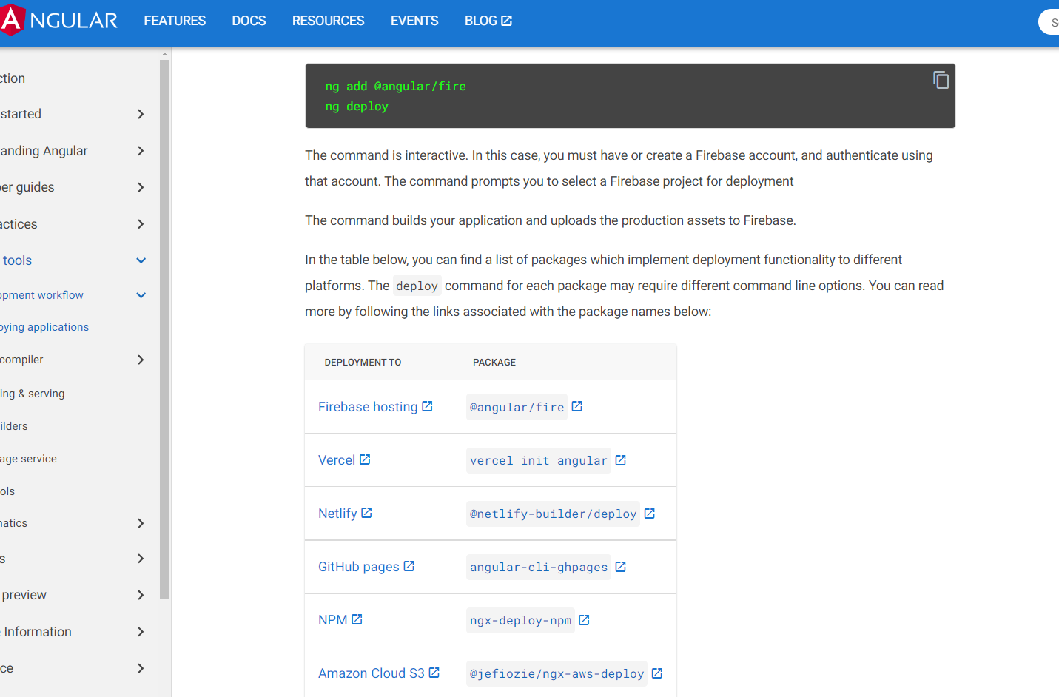Select 'ction' item at sidebar top
Image resolution: width=1059 pixels, height=697 pixels.
tap(13, 78)
